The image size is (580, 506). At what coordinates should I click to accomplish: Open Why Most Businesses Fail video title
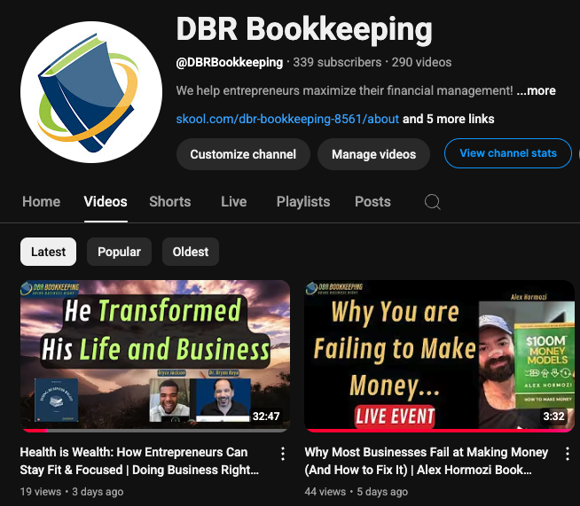click(426, 461)
